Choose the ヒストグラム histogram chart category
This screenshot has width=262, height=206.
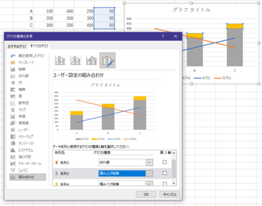coord(22,150)
